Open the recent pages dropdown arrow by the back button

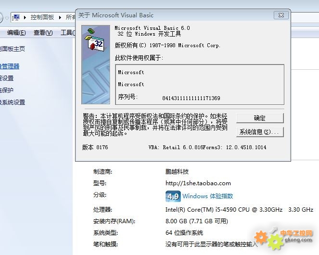coord(7,18)
